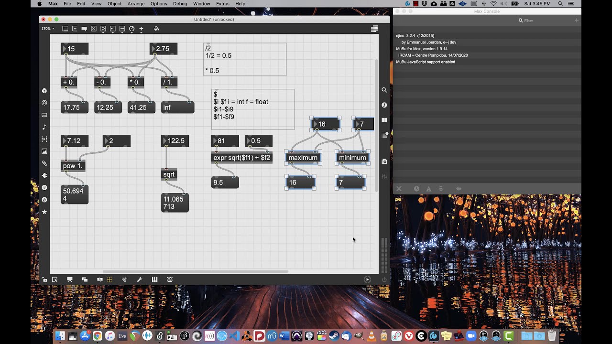Select the '- 0.' object box

pos(102,82)
